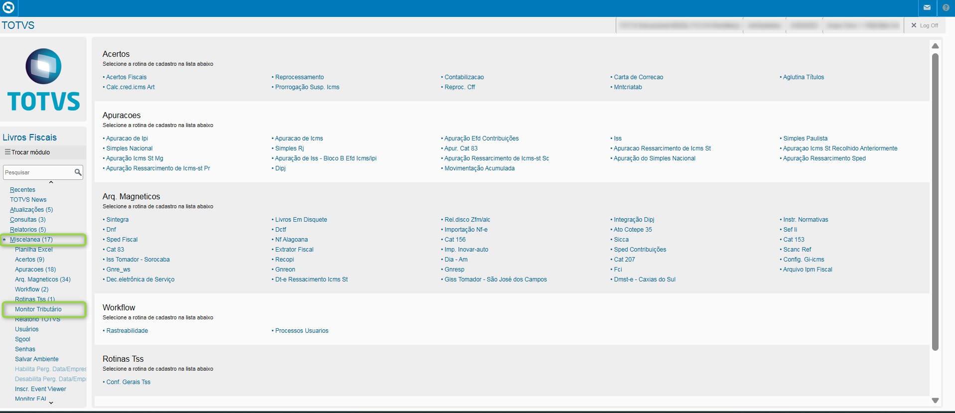This screenshot has height=413, width=955.
Task: Open Simples Paulista routine
Action: coord(806,138)
